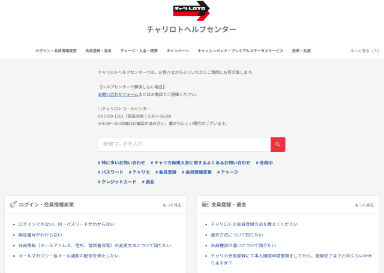Click the ログイン・会員情報変更 card heading
This screenshot has height=273, width=384.
point(46,205)
